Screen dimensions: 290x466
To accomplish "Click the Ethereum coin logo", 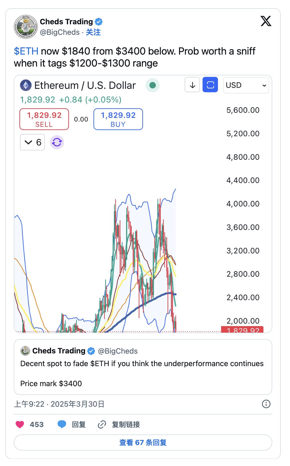I will (26, 85).
